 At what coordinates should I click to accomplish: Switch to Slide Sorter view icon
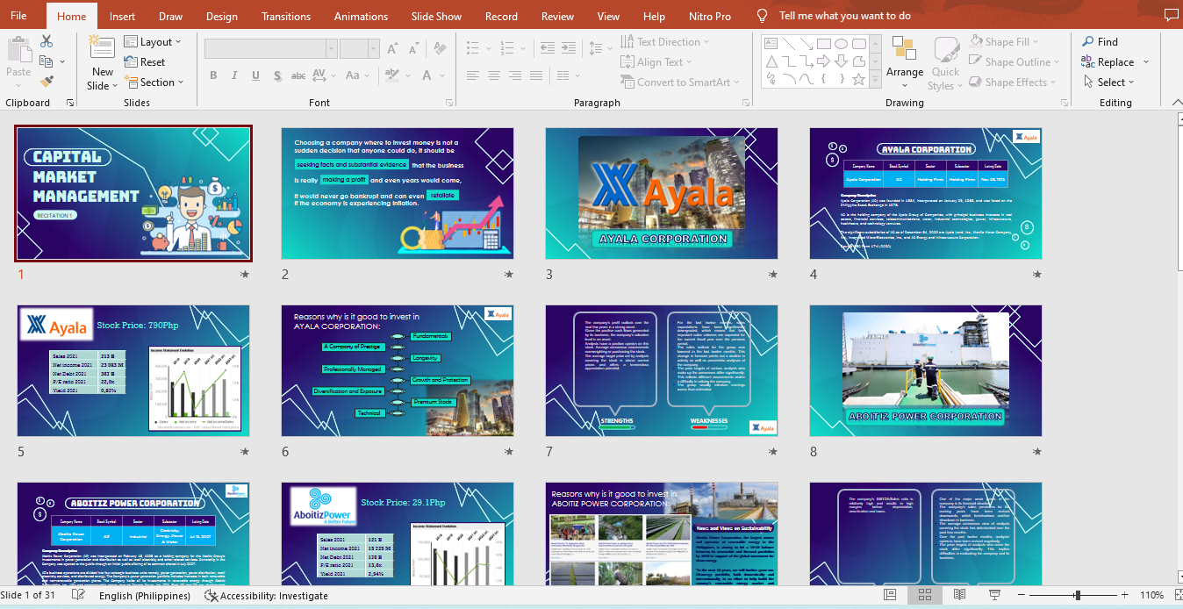(925, 595)
